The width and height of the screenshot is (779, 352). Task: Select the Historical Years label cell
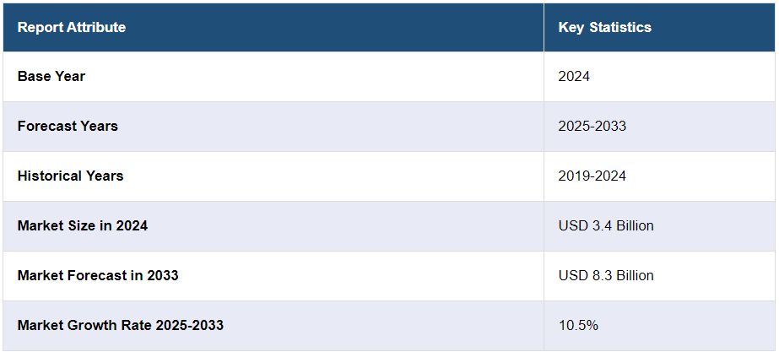[x=70, y=176]
